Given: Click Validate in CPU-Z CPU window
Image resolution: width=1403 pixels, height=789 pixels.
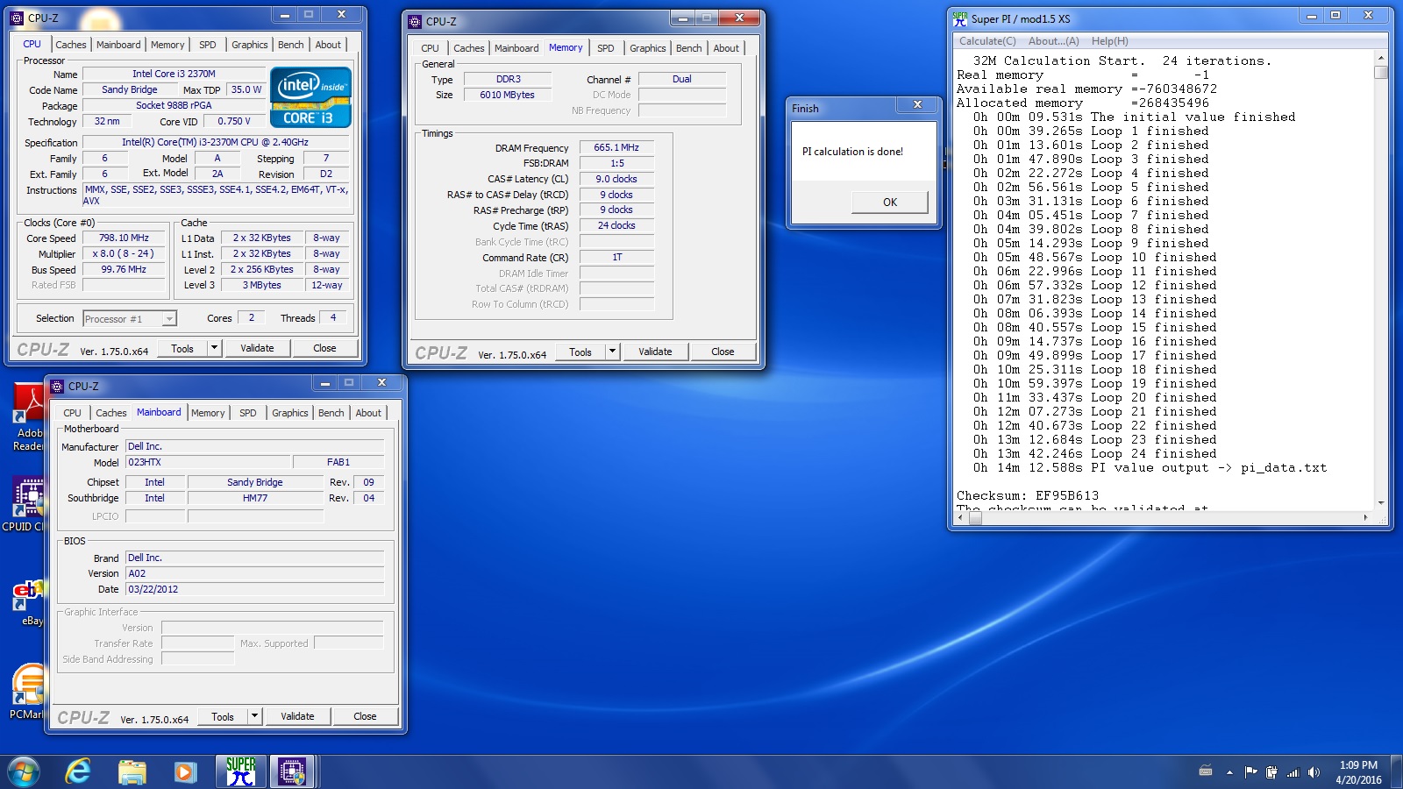Looking at the screenshot, I should click(257, 348).
